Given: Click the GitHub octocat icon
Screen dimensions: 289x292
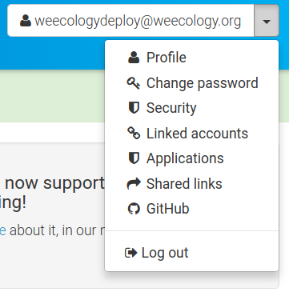Looking at the screenshot, I should (x=134, y=209).
